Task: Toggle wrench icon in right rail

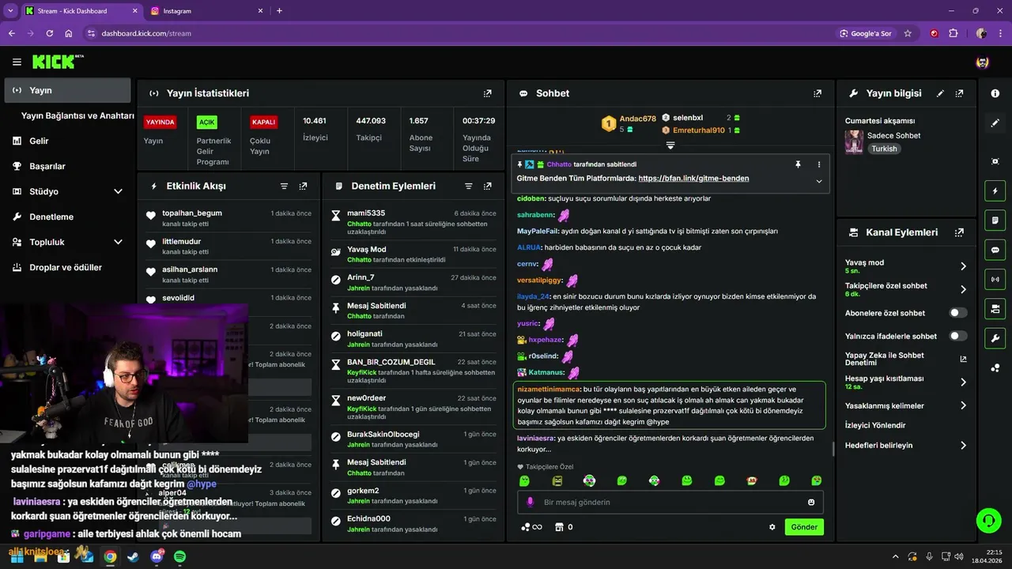Action: coord(995,338)
